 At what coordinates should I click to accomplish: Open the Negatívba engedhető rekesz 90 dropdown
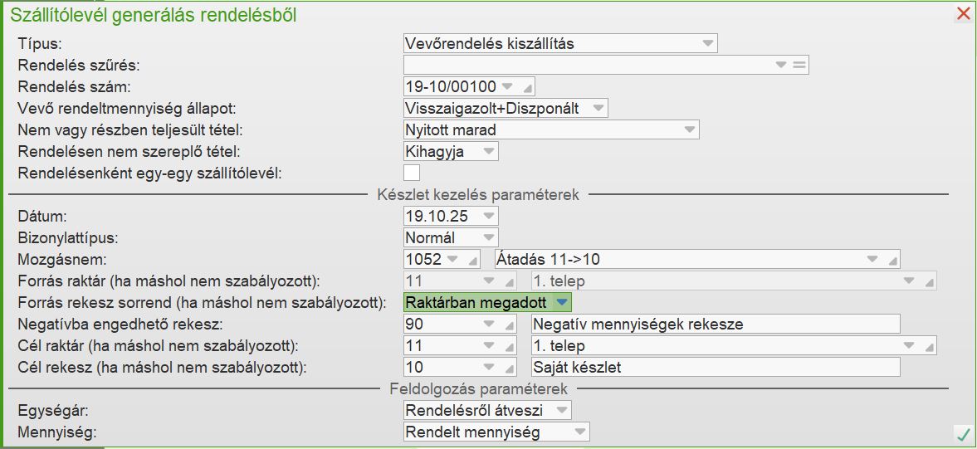(490, 324)
